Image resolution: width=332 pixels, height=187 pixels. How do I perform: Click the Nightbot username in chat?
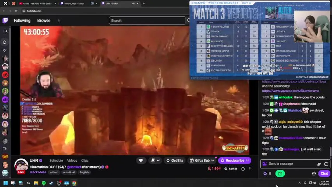(x=294, y=110)
